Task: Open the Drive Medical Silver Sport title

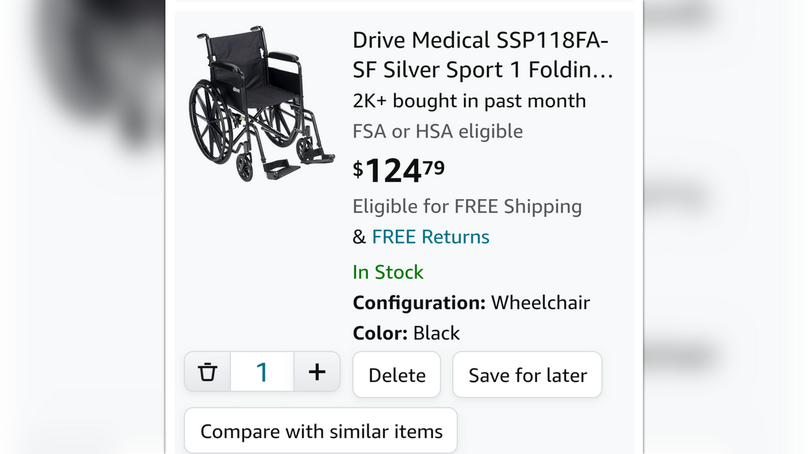Action: click(482, 55)
